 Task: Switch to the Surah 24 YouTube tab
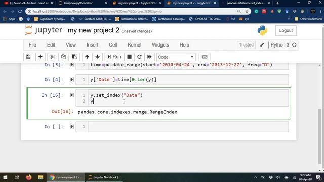28,3
